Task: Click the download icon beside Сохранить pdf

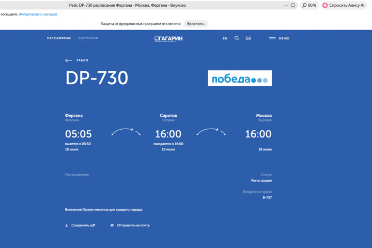Action: 67,225
